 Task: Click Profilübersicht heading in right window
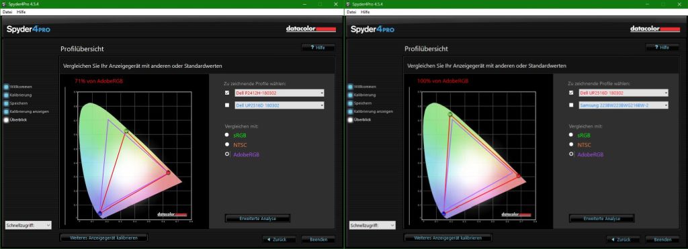coord(426,49)
